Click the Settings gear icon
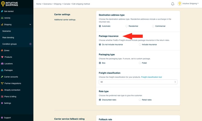202x121 pixels. click(2, 103)
